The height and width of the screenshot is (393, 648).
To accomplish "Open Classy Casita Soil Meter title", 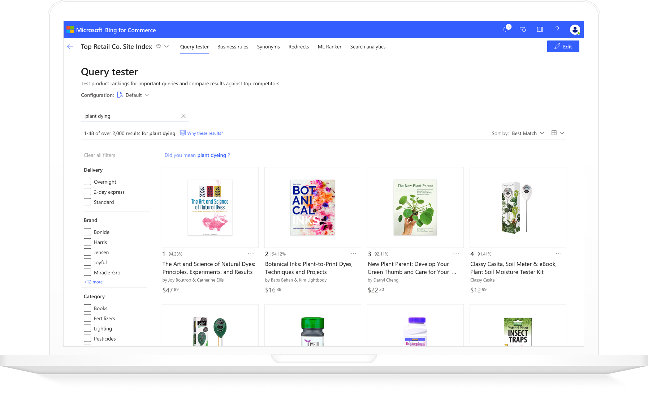I will [513, 268].
